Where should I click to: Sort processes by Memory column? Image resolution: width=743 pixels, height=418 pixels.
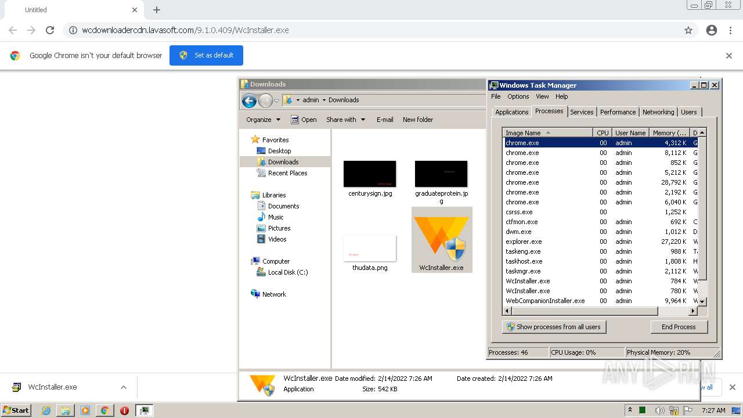pyautogui.click(x=670, y=133)
